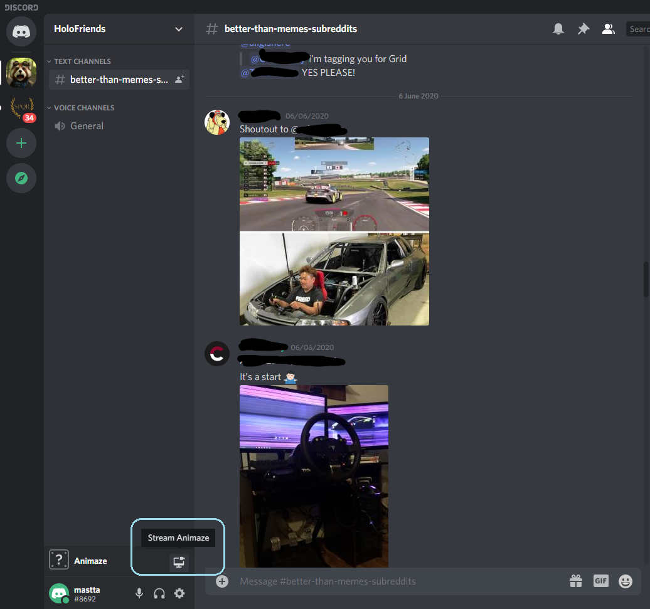Open Explore Public Servers compass icon

pos(21,179)
